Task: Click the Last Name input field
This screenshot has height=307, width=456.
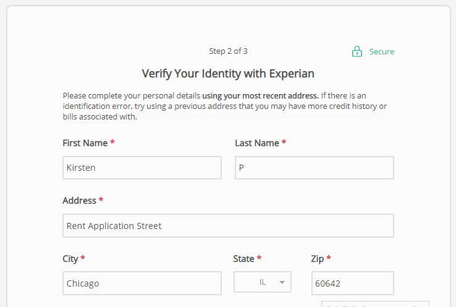Action: 315,168
